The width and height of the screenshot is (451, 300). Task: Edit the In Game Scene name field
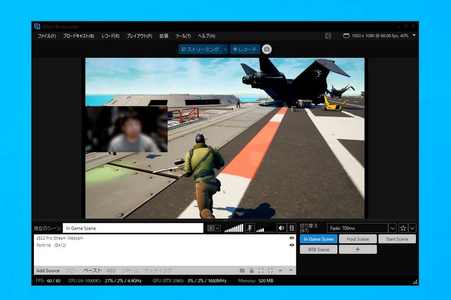tap(133, 228)
